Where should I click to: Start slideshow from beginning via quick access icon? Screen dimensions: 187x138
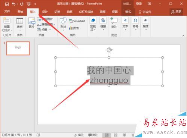pyautogui.click(x=28, y=4)
